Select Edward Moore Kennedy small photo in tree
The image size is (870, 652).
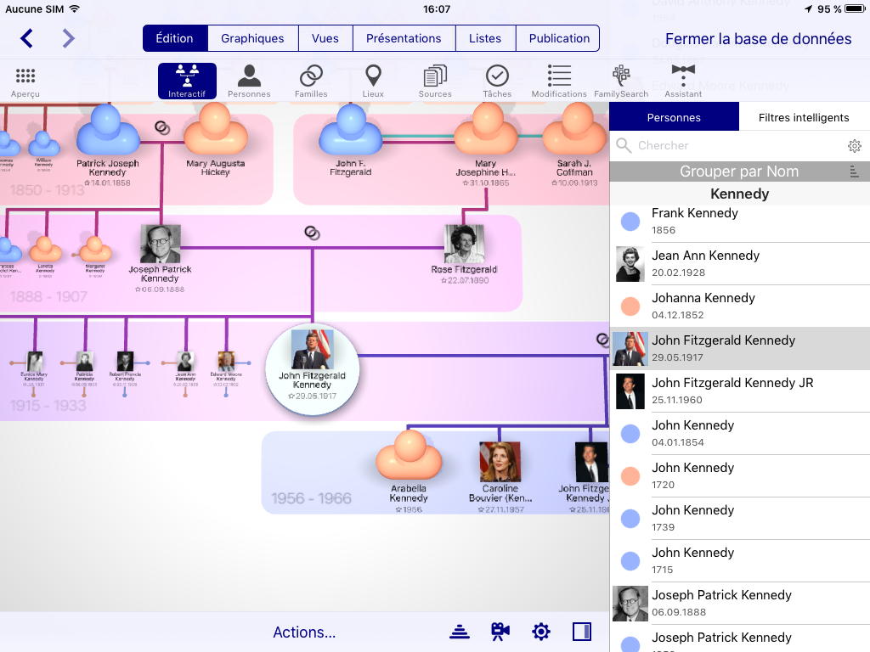click(226, 362)
